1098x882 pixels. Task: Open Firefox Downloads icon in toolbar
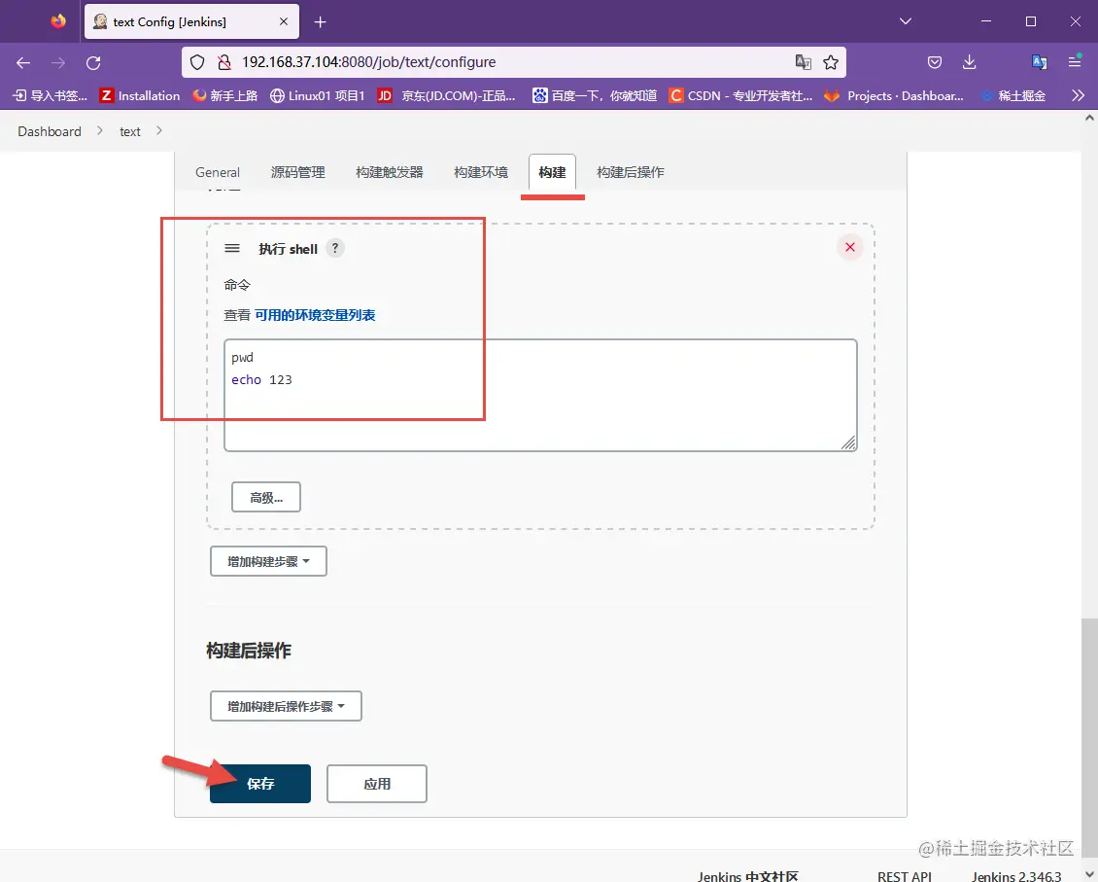pos(969,61)
